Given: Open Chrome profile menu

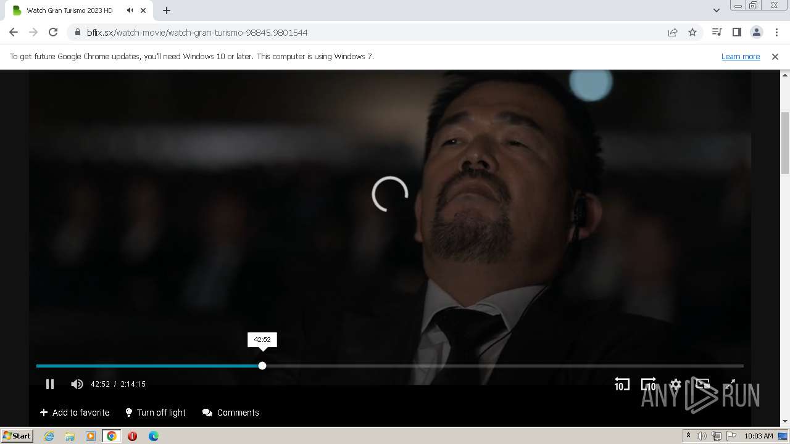Looking at the screenshot, I should click(x=756, y=32).
